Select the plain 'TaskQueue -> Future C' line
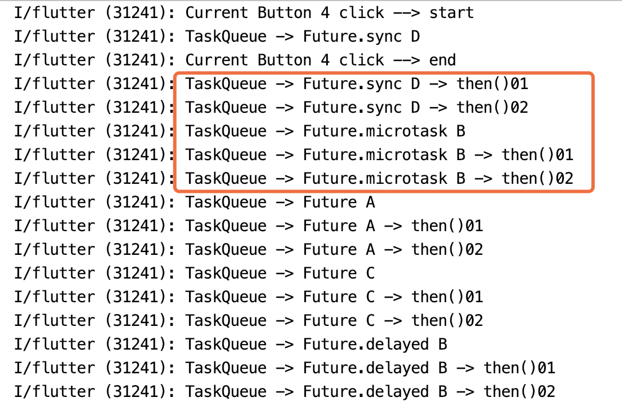This screenshot has width=622, height=415. (x=280, y=273)
